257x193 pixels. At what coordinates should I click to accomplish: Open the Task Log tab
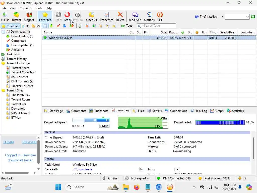199,111
